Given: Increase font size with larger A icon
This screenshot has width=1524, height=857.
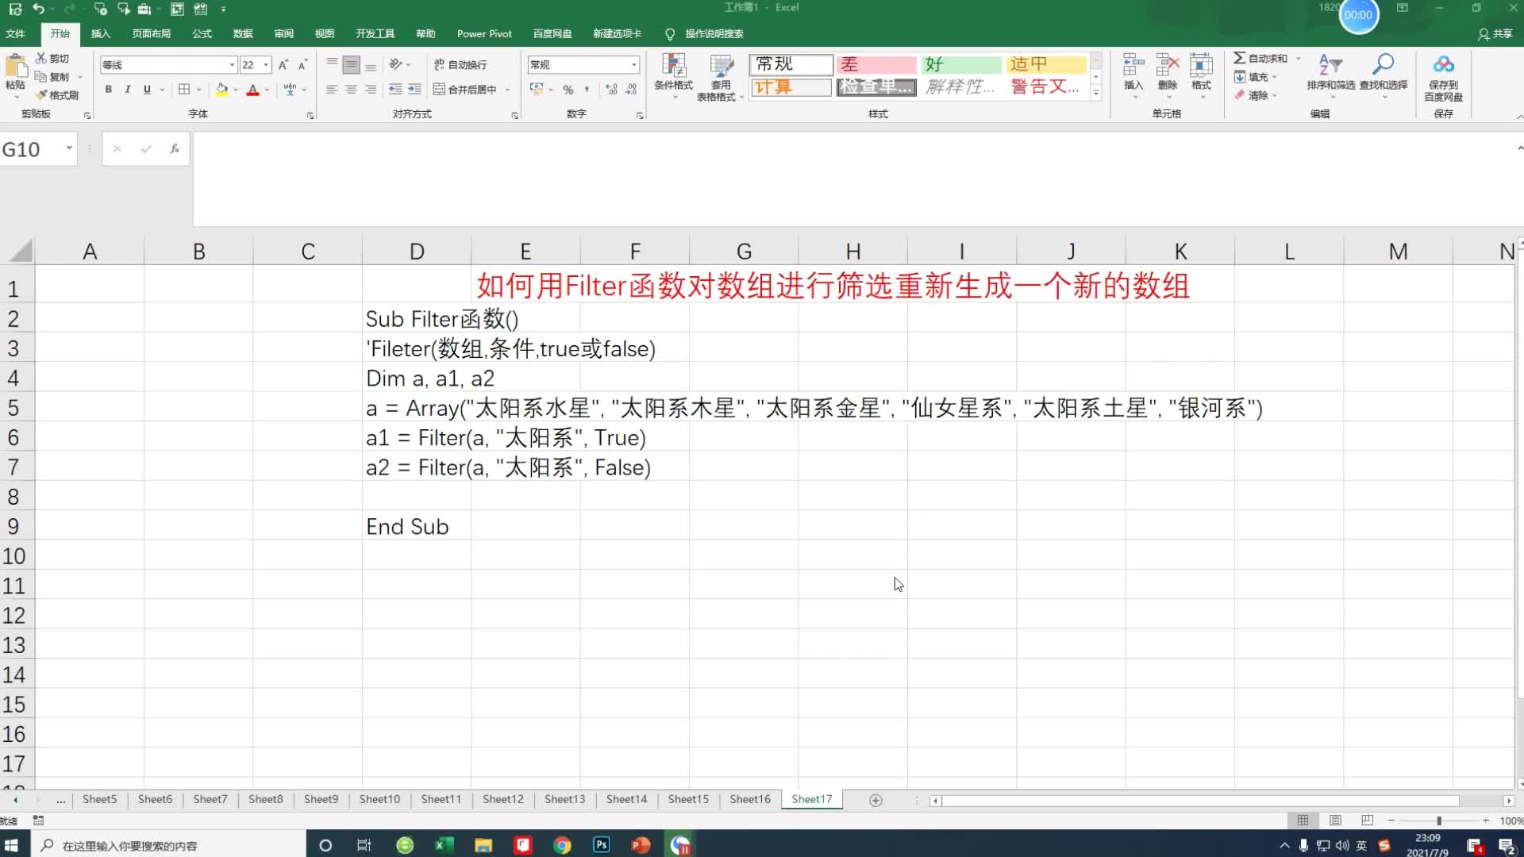Looking at the screenshot, I should click(x=283, y=65).
